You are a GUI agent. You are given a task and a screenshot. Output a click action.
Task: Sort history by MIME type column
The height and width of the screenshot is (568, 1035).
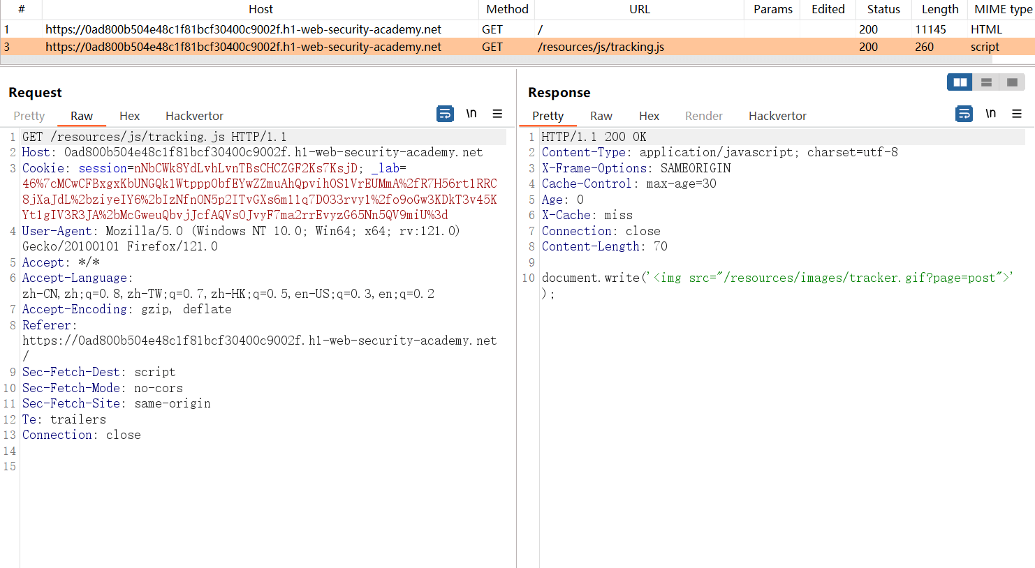[x=1002, y=9]
